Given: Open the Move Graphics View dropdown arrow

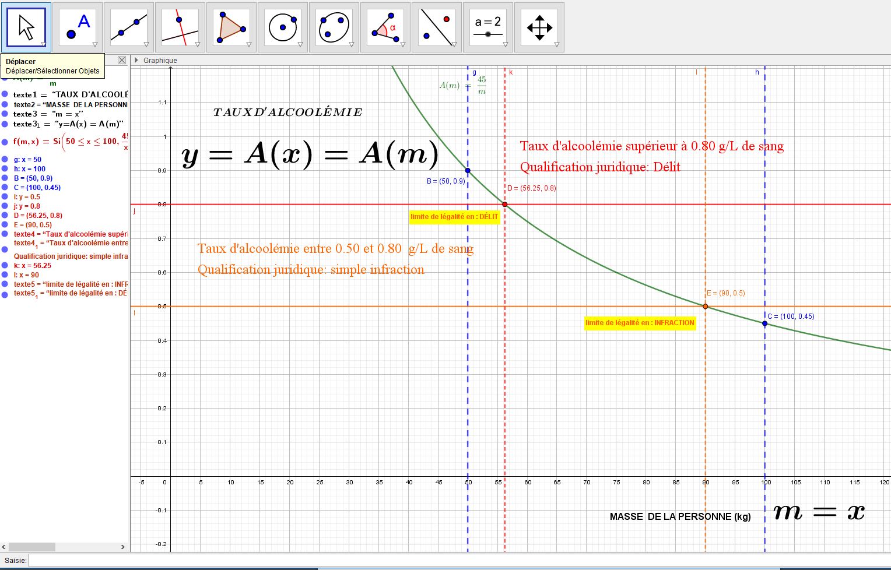Looking at the screenshot, I should 557,44.
